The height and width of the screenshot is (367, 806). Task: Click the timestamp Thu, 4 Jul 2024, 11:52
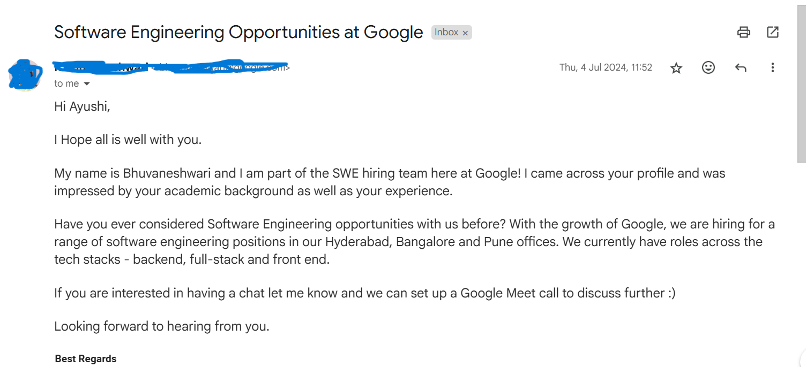tap(606, 67)
